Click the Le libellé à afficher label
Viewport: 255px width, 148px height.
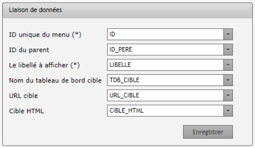(44, 65)
